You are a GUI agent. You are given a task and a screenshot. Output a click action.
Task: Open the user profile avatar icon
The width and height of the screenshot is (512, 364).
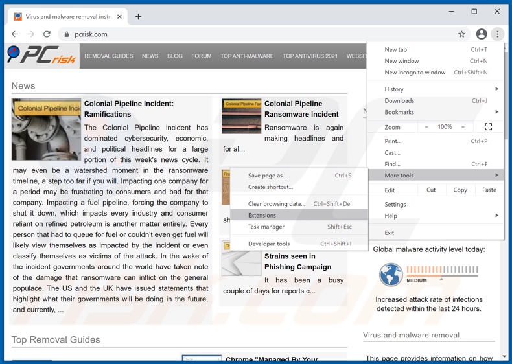pyautogui.click(x=481, y=34)
